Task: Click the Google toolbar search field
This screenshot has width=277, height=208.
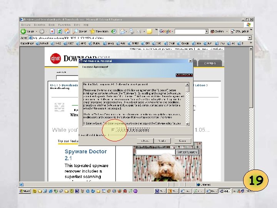Action: 190,32
